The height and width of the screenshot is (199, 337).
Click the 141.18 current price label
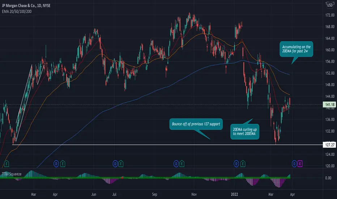pyautogui.click(x=329, y=105)
